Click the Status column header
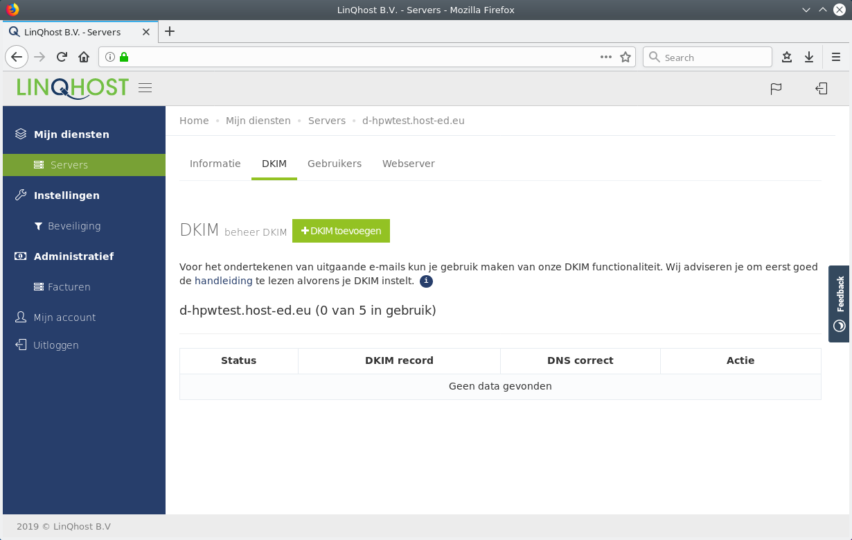The width and height of the screenshot is (852, 540). (239, 360)
